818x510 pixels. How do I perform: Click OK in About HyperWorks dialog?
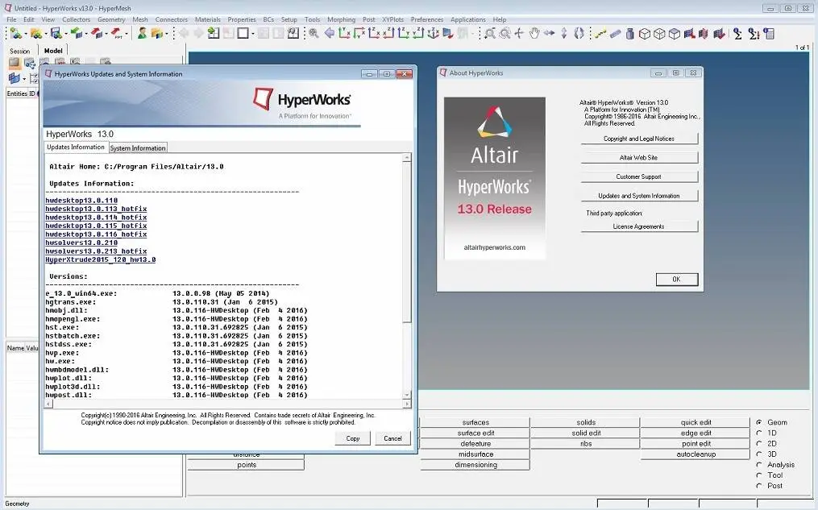(x=677, y=280)
